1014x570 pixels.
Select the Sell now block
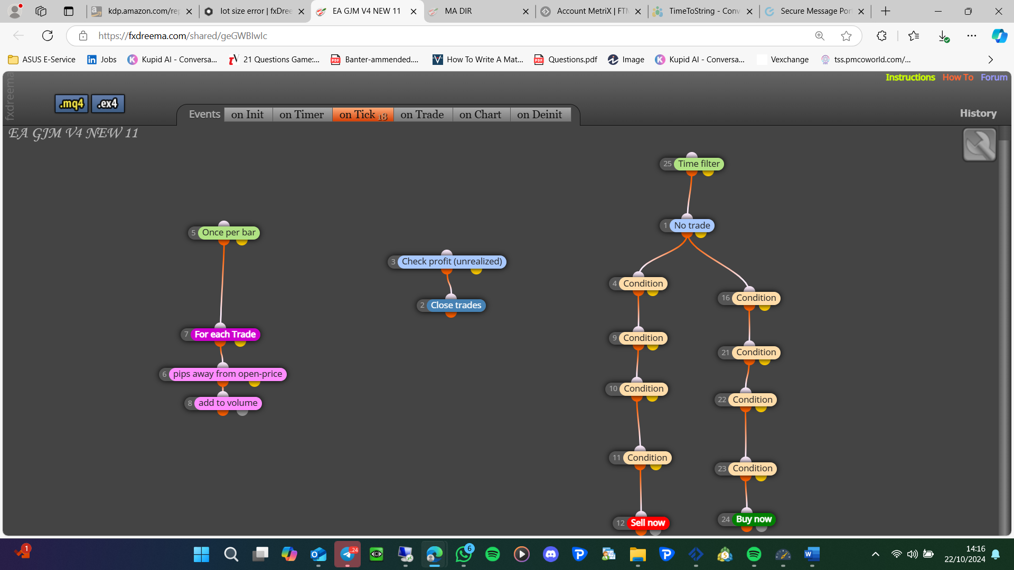point(647,522)
